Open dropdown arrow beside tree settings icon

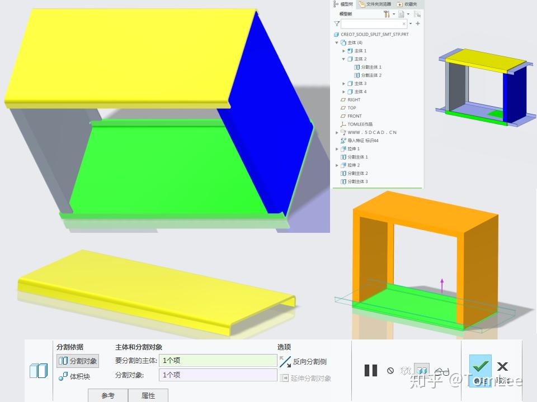coord(394,15)
